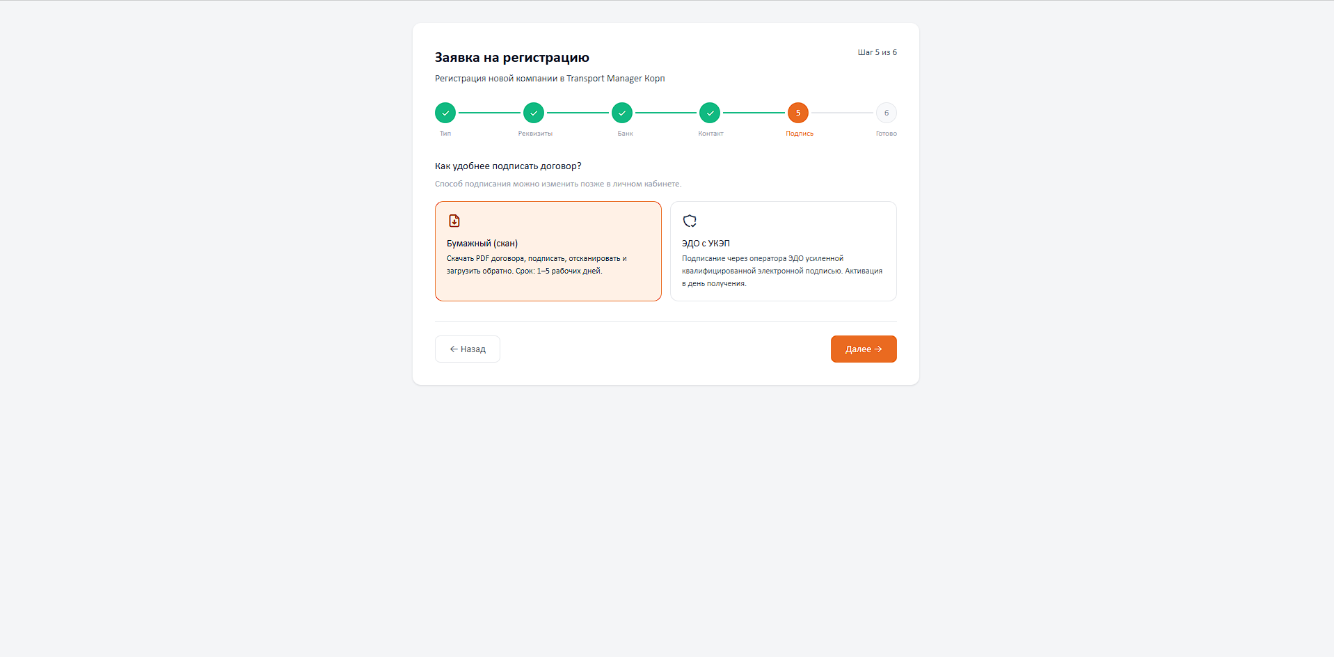Click the orange step 5 circle
Screen dimensions: 1334x657
point(798,113)
